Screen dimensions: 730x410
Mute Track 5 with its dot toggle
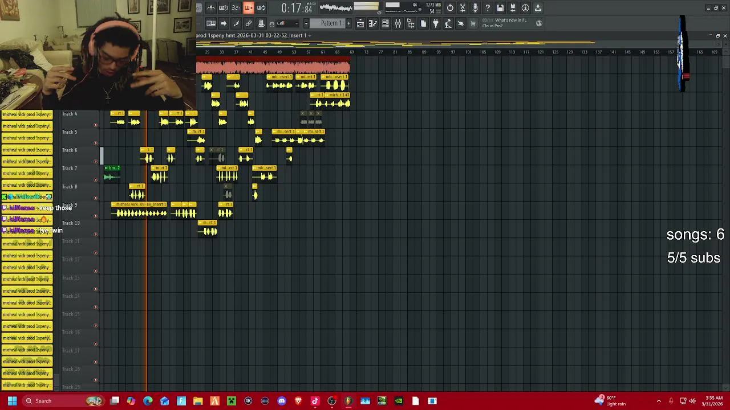pyautogui.click(x=96, y=143)
